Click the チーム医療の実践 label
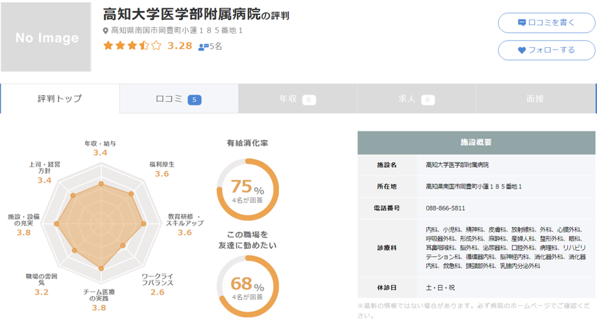The width and height of the screenshot is (597, 322). (99, 295)
